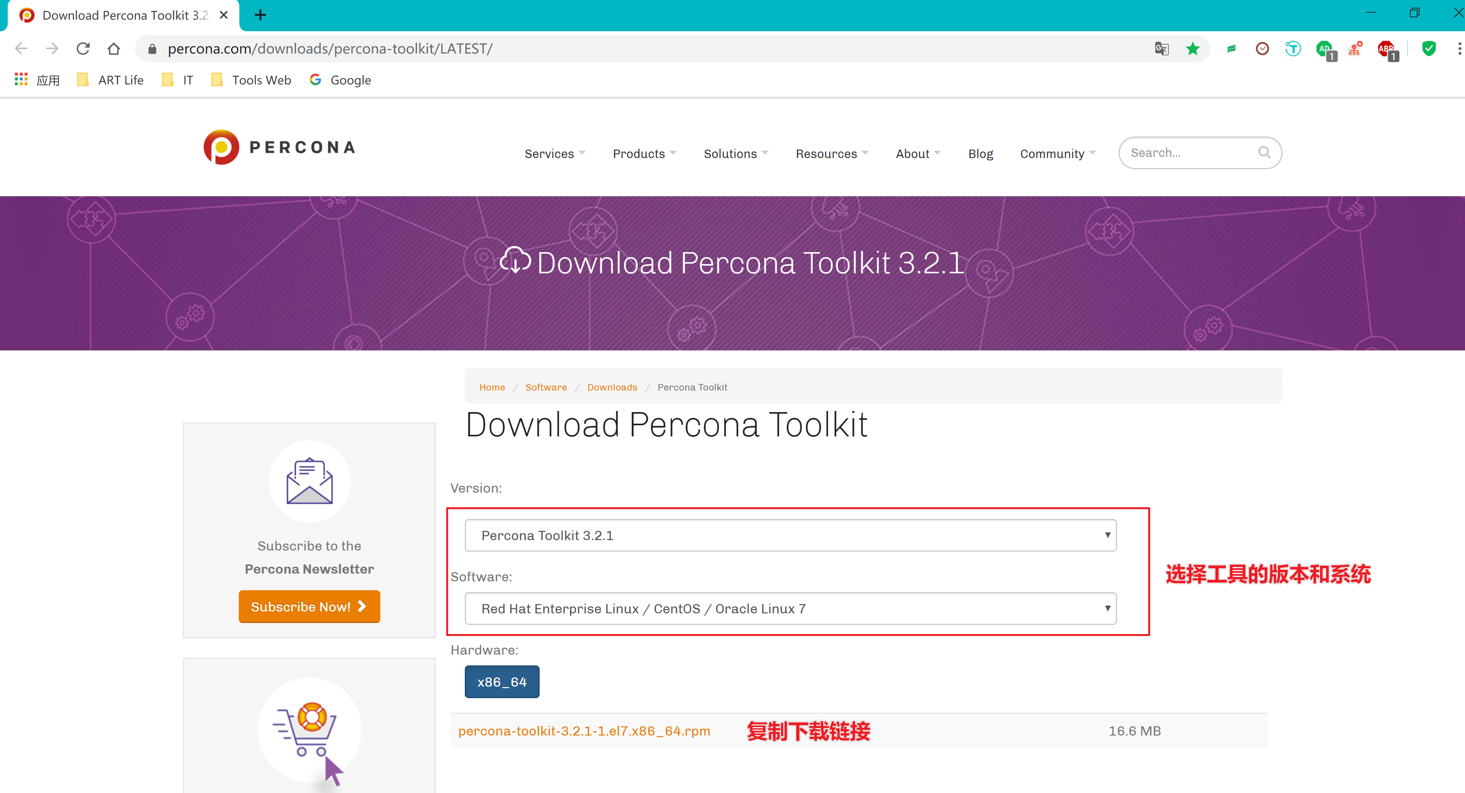The image size is (1465, 793).
Task: Click the Percona logo
Action: tap(279, 147)
